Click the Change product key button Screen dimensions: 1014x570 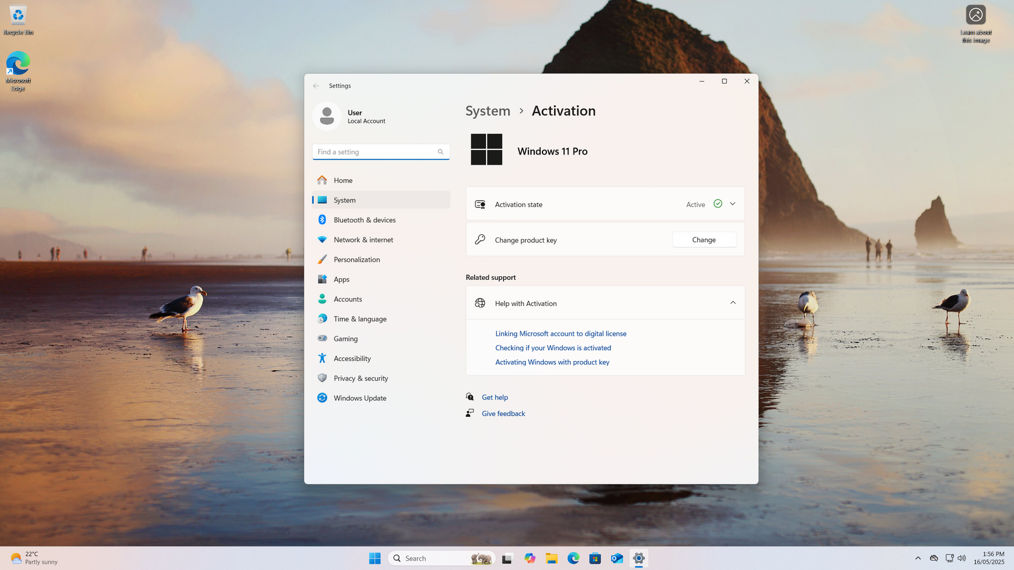703,240
